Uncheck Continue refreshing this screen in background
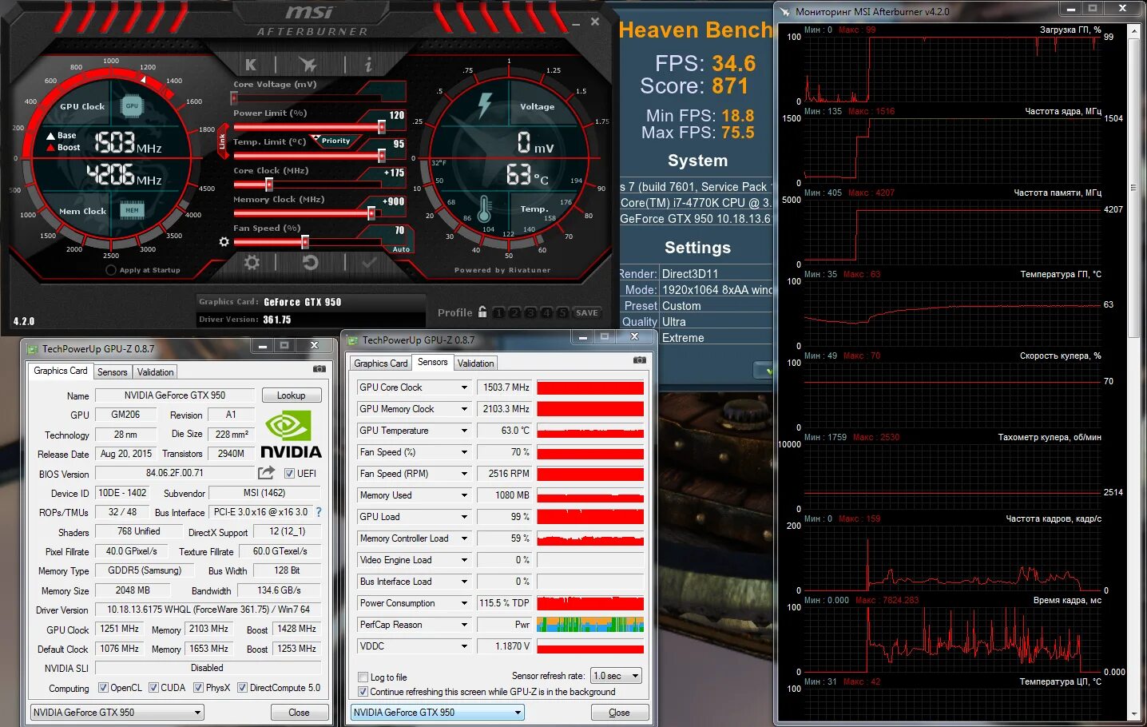 point(363,692)
